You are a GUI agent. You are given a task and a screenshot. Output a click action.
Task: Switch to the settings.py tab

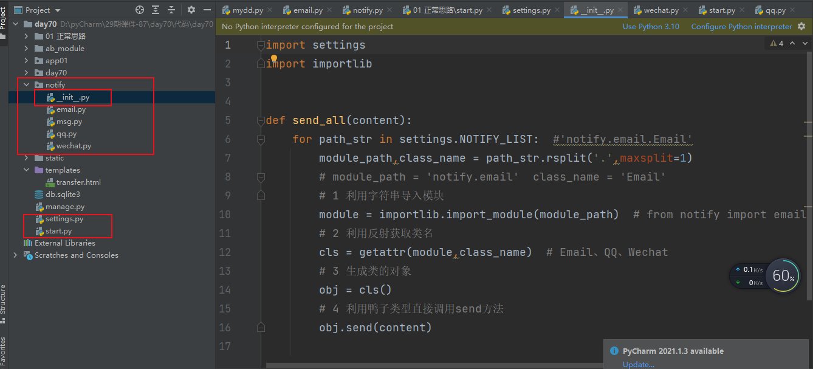coord(532,10)
